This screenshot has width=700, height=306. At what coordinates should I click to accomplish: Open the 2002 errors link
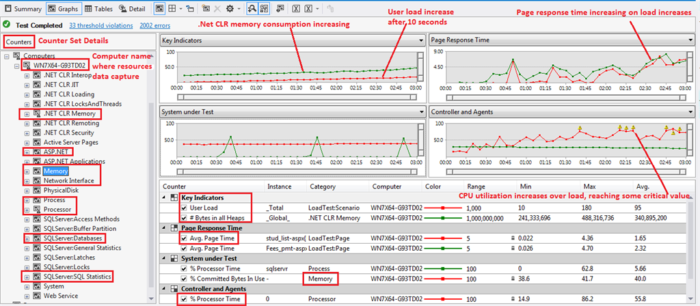pyautogui.click(x=157, y=25)
